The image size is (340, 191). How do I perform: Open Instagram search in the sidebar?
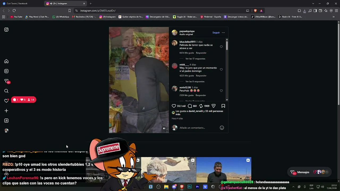click(x=6, y=91)
